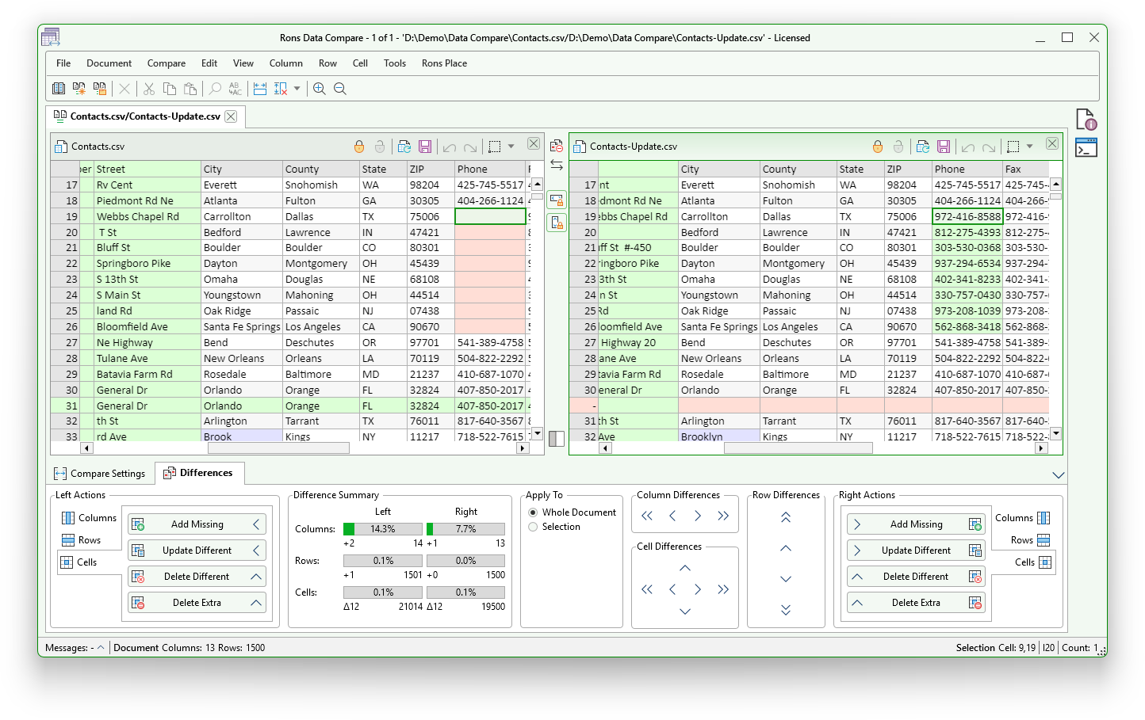Viewport: 1145px width, 720px height.
Task: Click the left pane horizontal scrollbar thumb
Action: (x=278, y=448)
